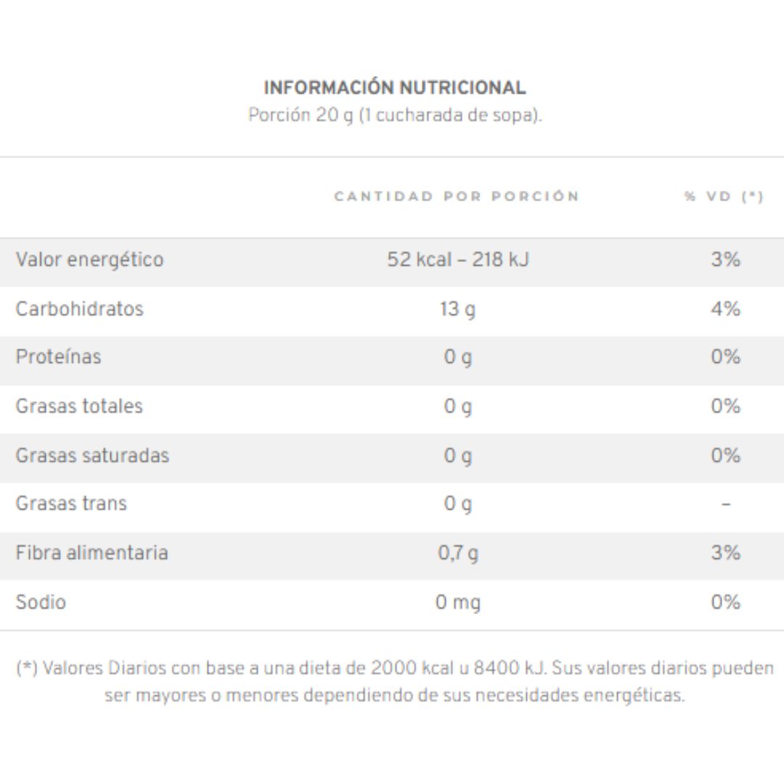Select the Proteínas row label
The image size is (784, 784).
58,356
